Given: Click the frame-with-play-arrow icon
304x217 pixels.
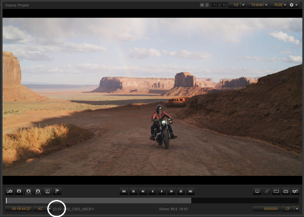Looking at the screenshot, I should (x=48, y=191).
